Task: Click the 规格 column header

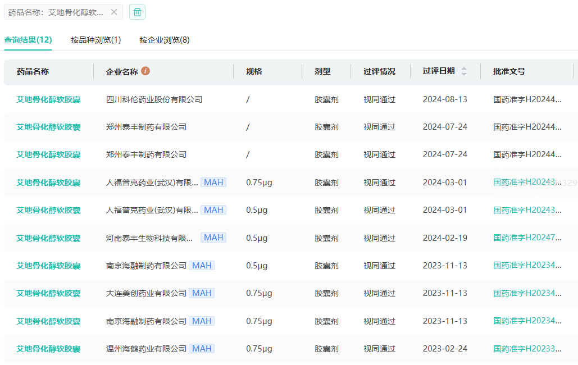Action: pos(254,71)
